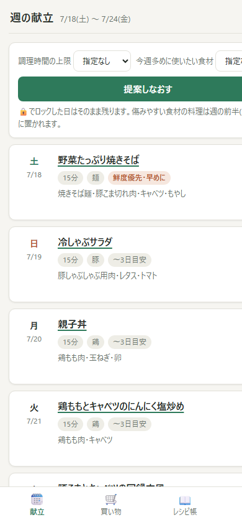Click the 提案しなおす button
242x525 pixels.
(130, 89)
